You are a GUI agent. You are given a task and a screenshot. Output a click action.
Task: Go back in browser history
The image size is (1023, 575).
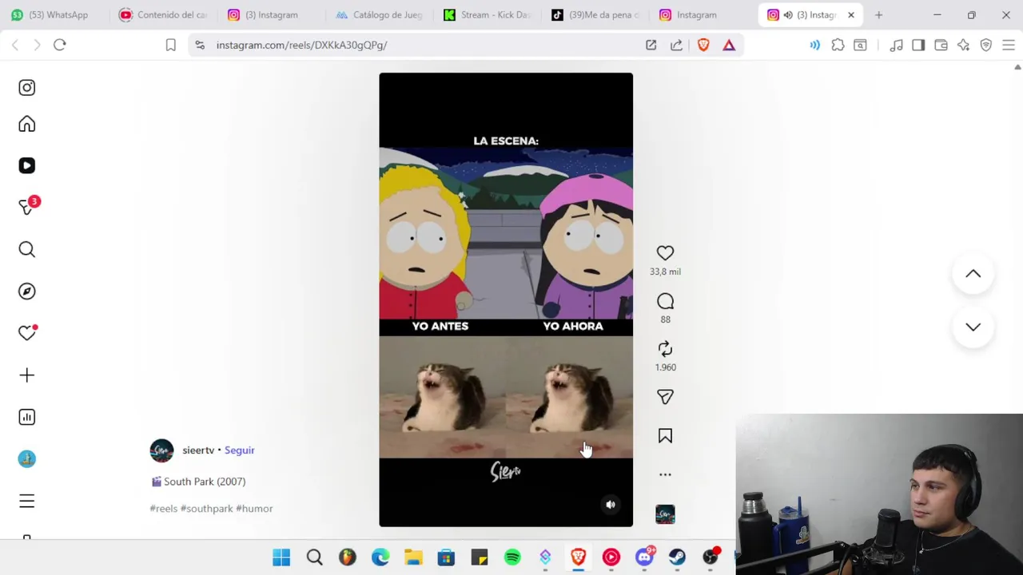pyautogui.click(x=15, y=46)
